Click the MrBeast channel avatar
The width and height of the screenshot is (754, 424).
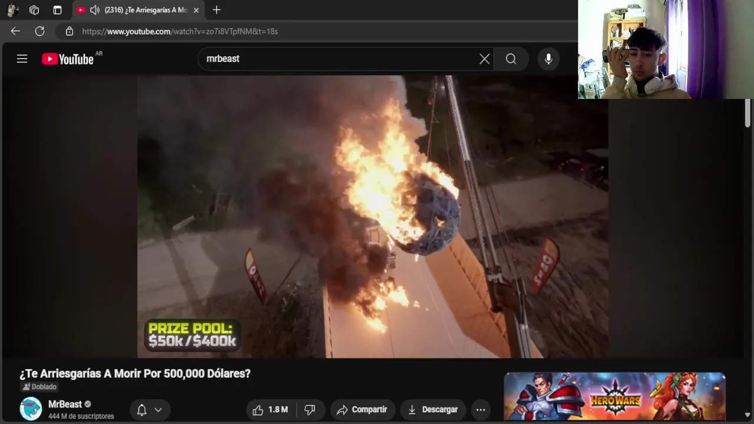click(31, 409)
